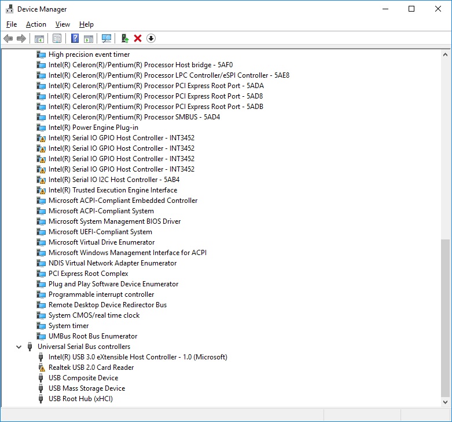The width and height of the screenshot is (452, 422).
Task: Select PCI Express Root Port - 5ADB
Action: [156, 107]
